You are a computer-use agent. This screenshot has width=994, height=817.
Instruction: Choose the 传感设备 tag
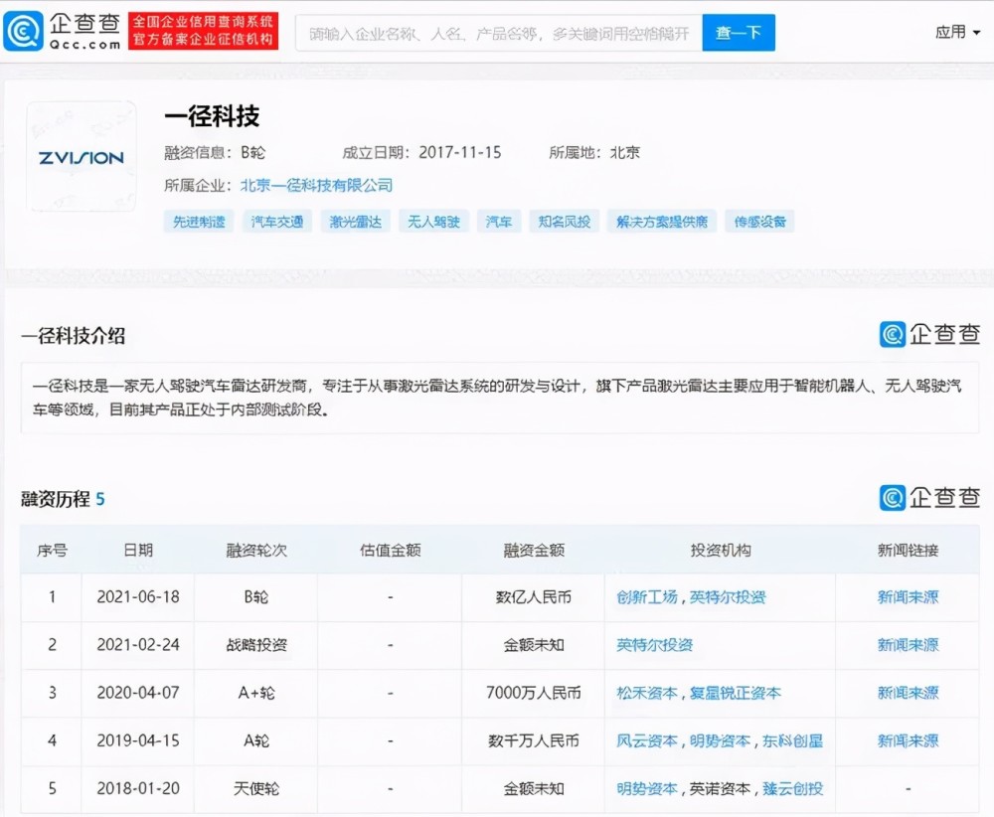point(759,222)
